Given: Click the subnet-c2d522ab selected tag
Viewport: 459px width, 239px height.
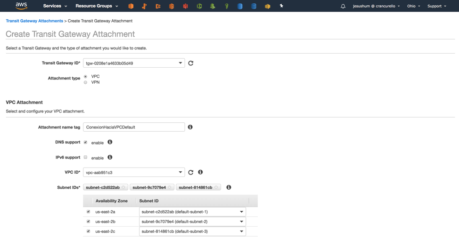Looking at the screenshot, I should [106, 187].
